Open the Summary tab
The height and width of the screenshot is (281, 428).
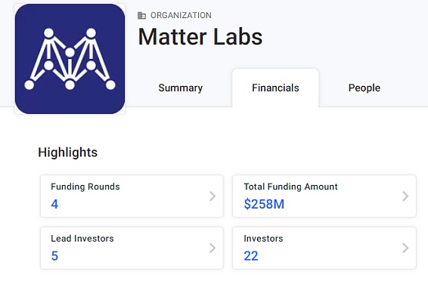[181, 88]
